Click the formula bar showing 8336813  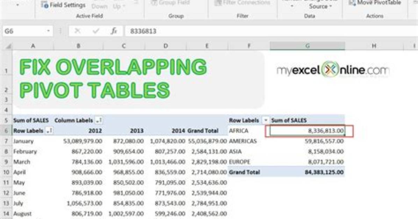271,31
